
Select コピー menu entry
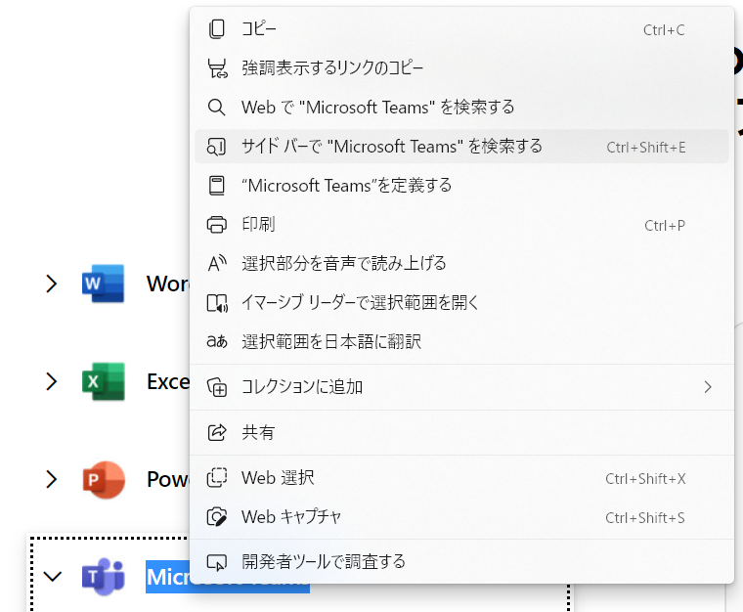point(461,29)
